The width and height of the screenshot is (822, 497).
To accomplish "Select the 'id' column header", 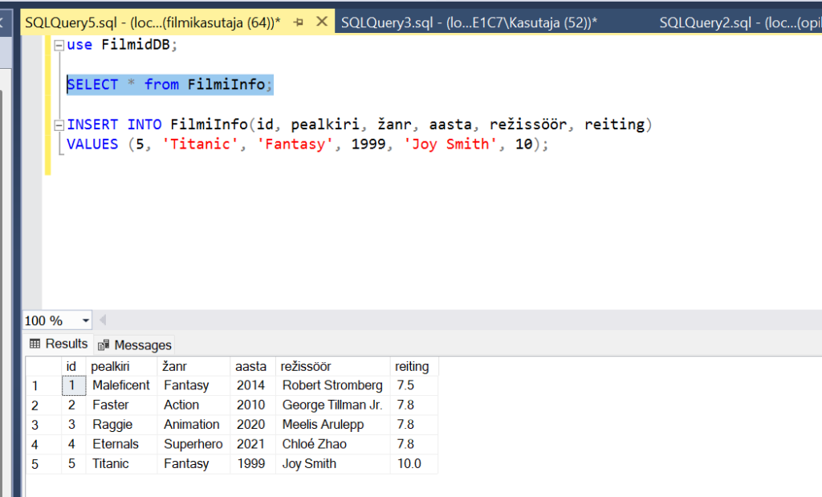I will pyautogui.click(x=71, y=366).
